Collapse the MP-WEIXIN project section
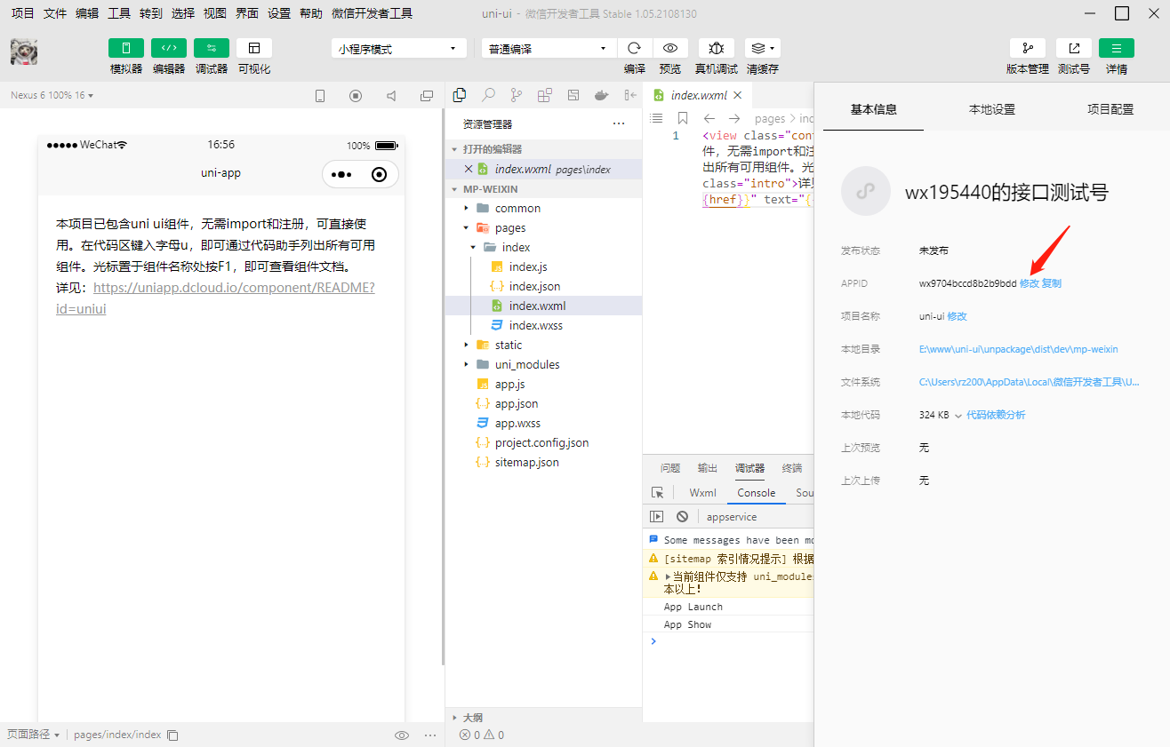Viewport: 1170px width, 747px height. coord(543,189)
